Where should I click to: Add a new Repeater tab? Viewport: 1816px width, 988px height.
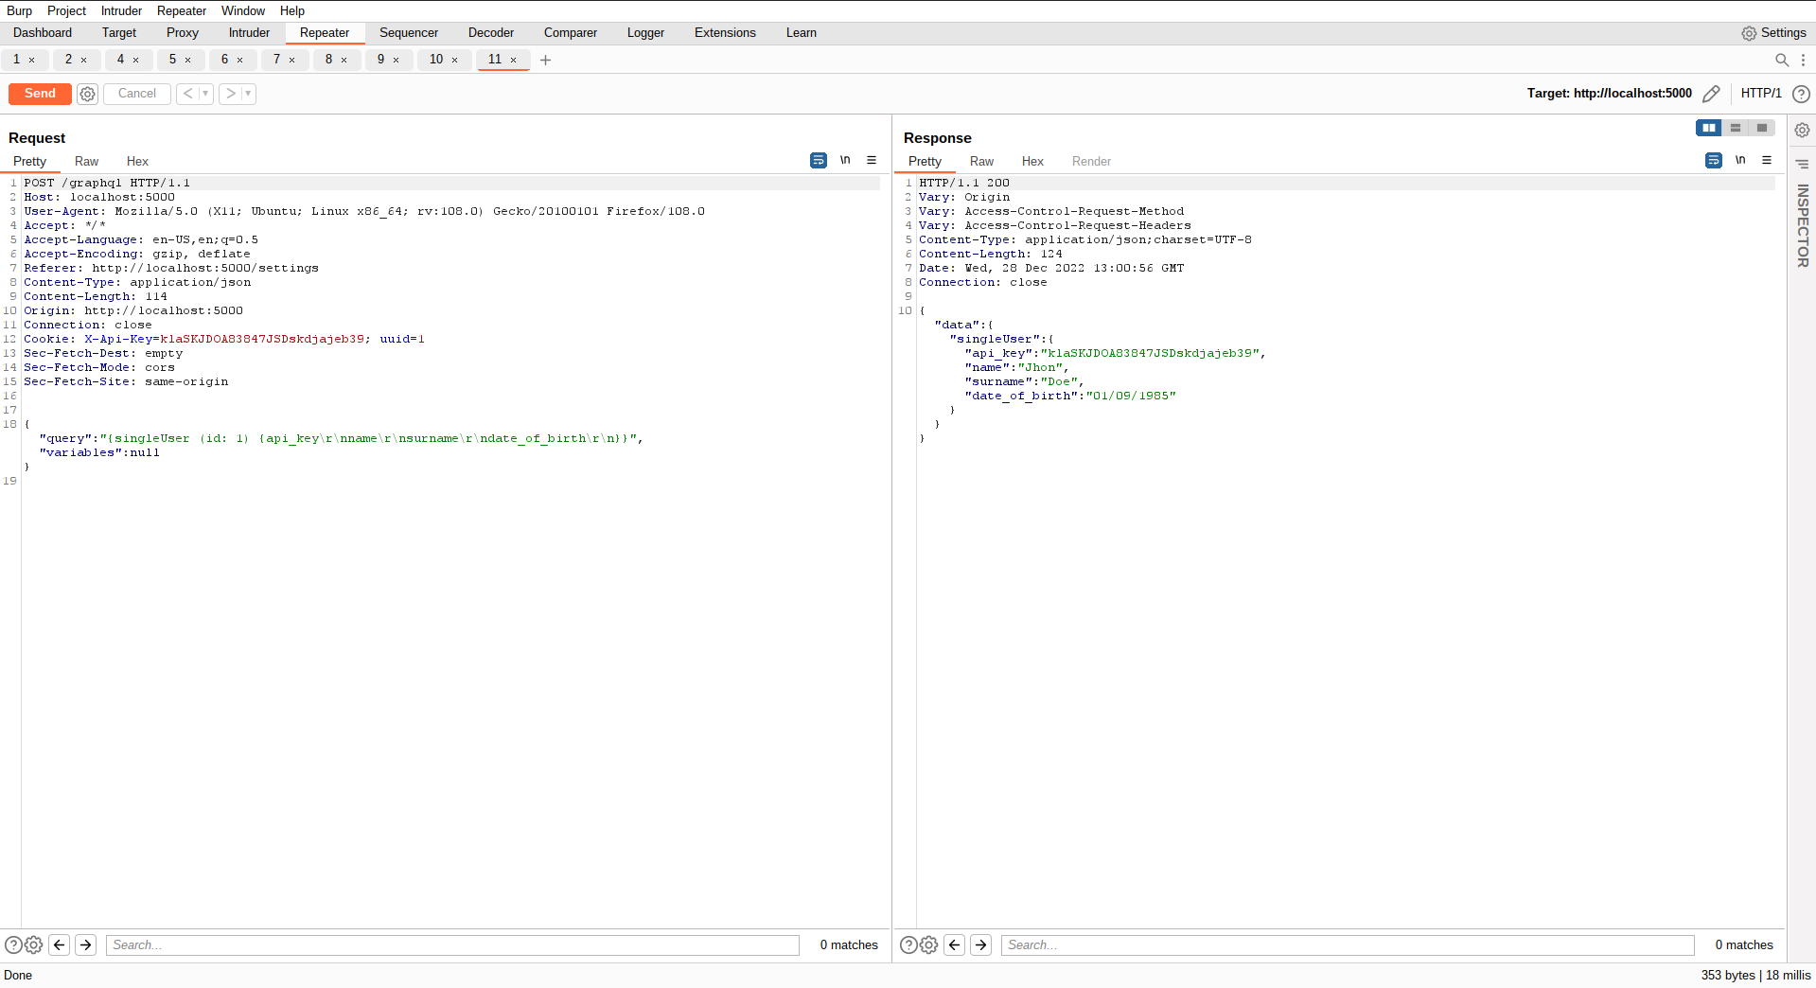pyautogui.click(x=545, y=60)
